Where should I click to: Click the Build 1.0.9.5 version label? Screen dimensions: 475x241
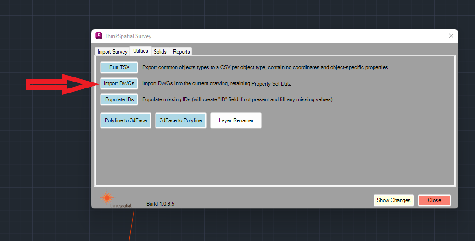(160, 203)
